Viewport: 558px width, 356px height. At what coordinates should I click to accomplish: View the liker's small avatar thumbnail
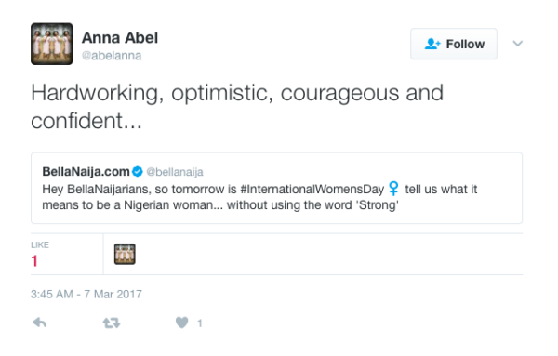125,254
